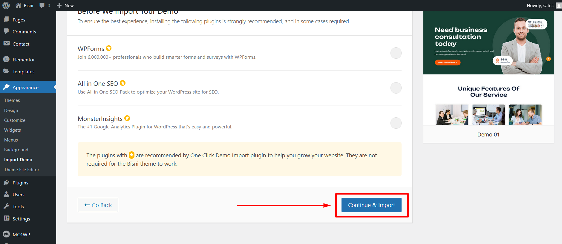The image size is (562, 244).
Task: Select the Theme File Editor submenu item
Action: coord(22,170)
